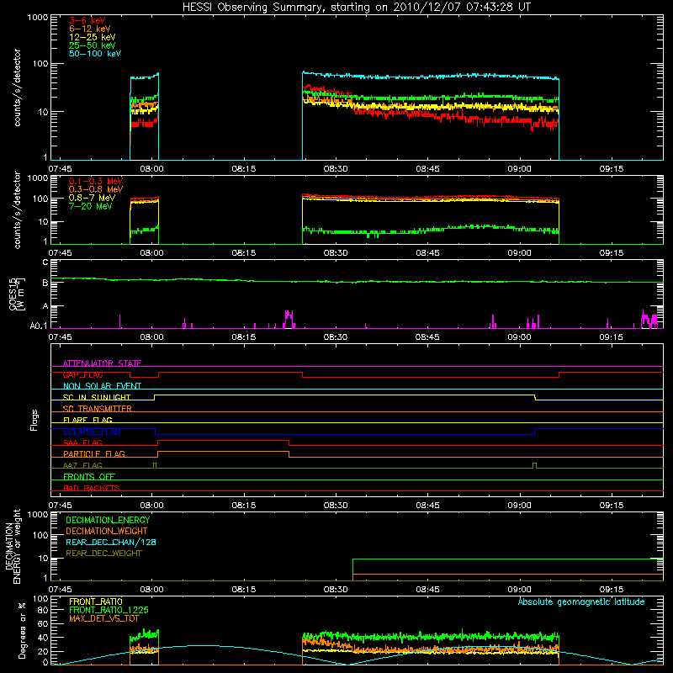Select the FLARE_FLAG label
This screenshot has width=673, height=673.
pos(87,420)
